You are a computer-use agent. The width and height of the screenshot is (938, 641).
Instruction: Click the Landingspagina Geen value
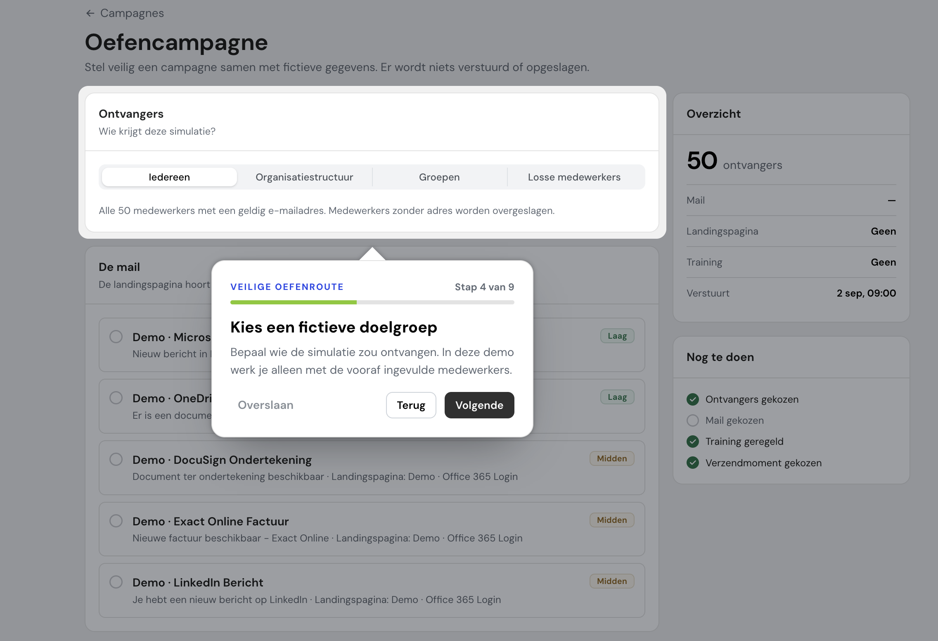tap(884, 231)
